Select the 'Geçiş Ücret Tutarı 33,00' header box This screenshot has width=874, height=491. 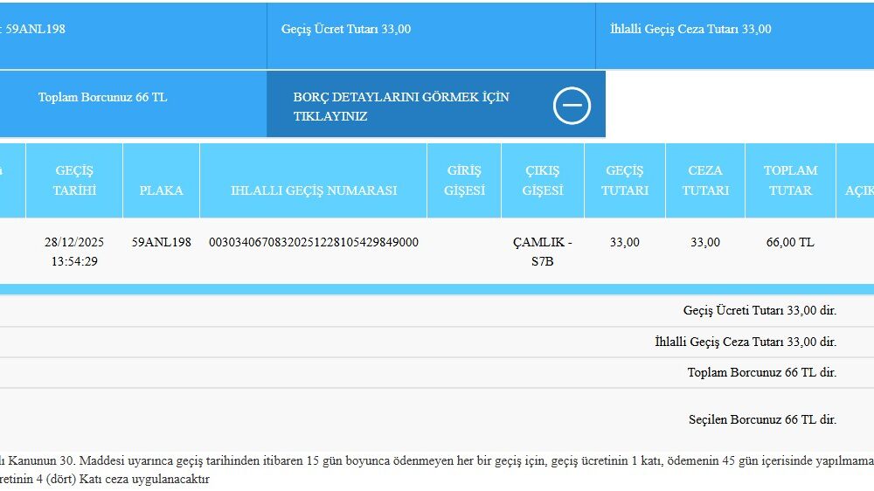coord(346,29)
